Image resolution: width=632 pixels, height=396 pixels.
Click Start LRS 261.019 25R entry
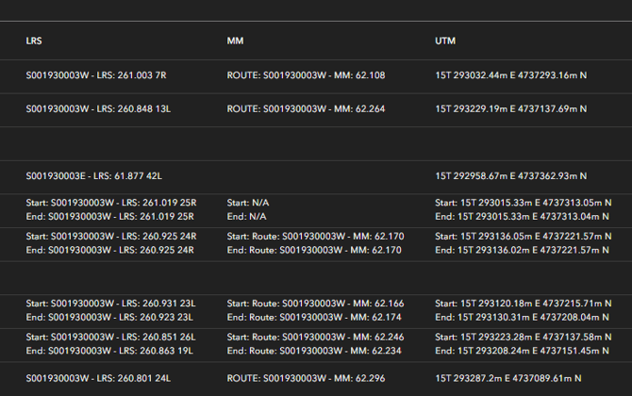click(x=111, y=203)
